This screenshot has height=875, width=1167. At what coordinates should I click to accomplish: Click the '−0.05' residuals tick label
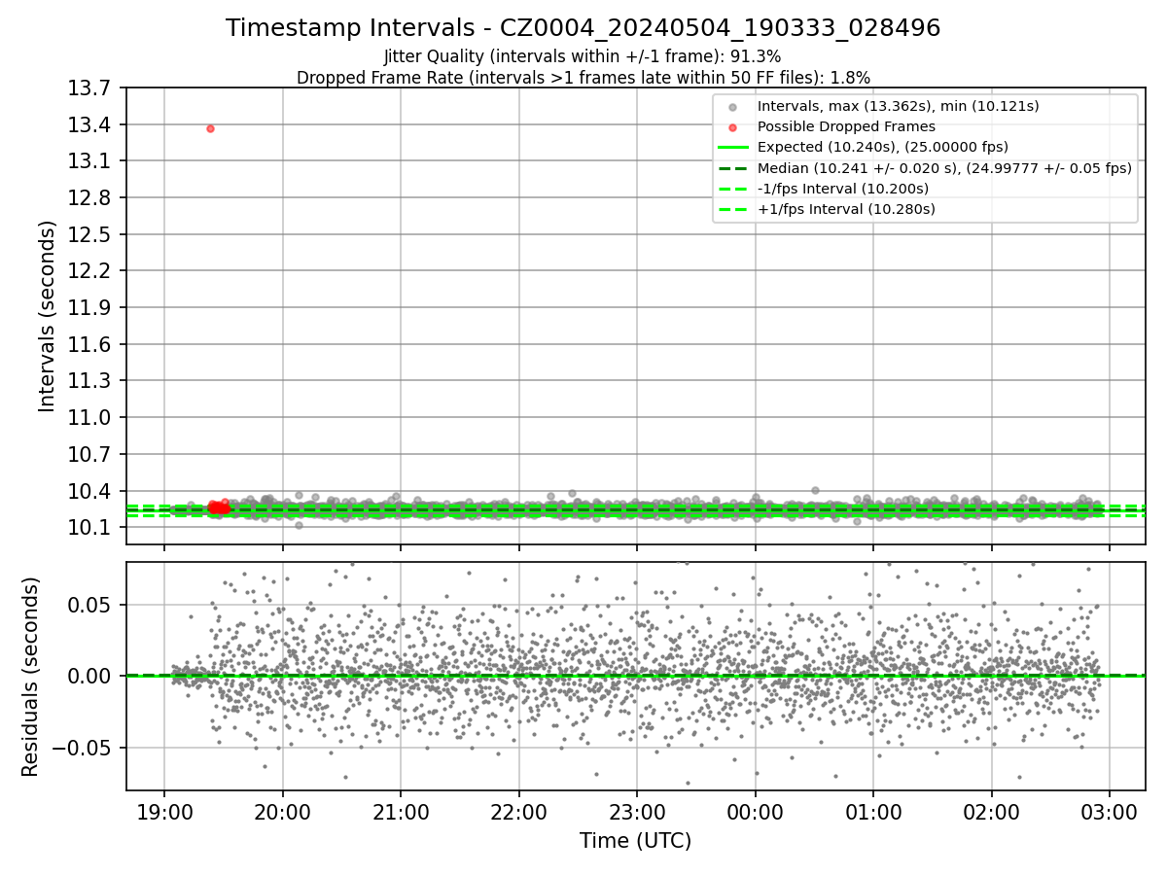click(x=83, y=748)
